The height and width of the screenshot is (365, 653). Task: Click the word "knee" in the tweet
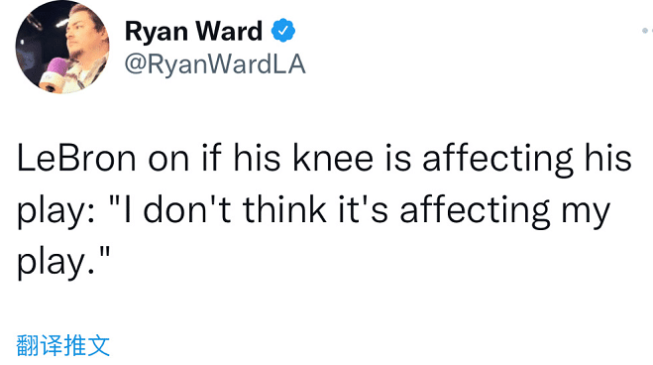tap(333, 159)
